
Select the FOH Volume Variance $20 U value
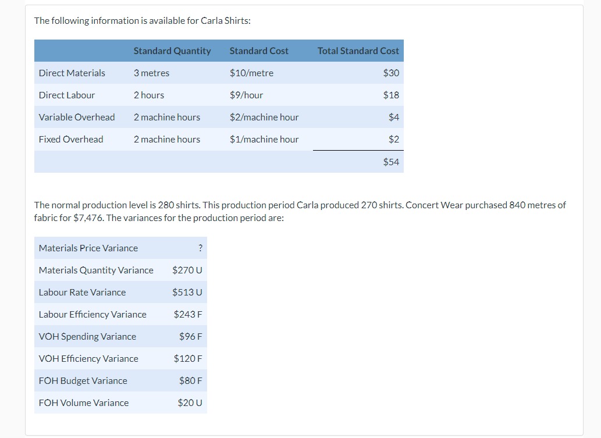[x=189, y=403]
